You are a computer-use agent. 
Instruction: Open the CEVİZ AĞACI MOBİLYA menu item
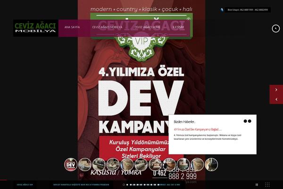coord(107,27)
